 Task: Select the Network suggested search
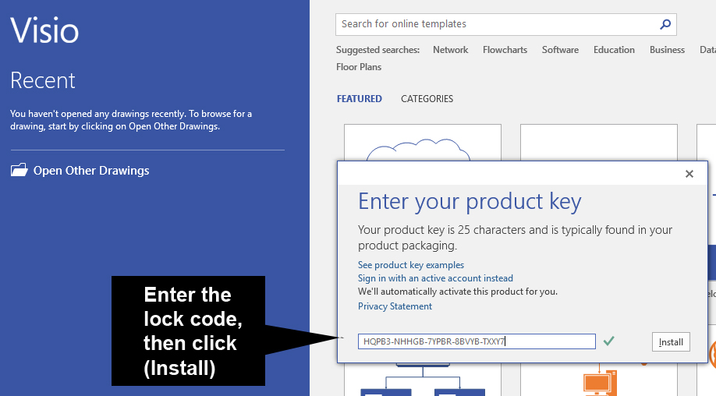point(450,50)
